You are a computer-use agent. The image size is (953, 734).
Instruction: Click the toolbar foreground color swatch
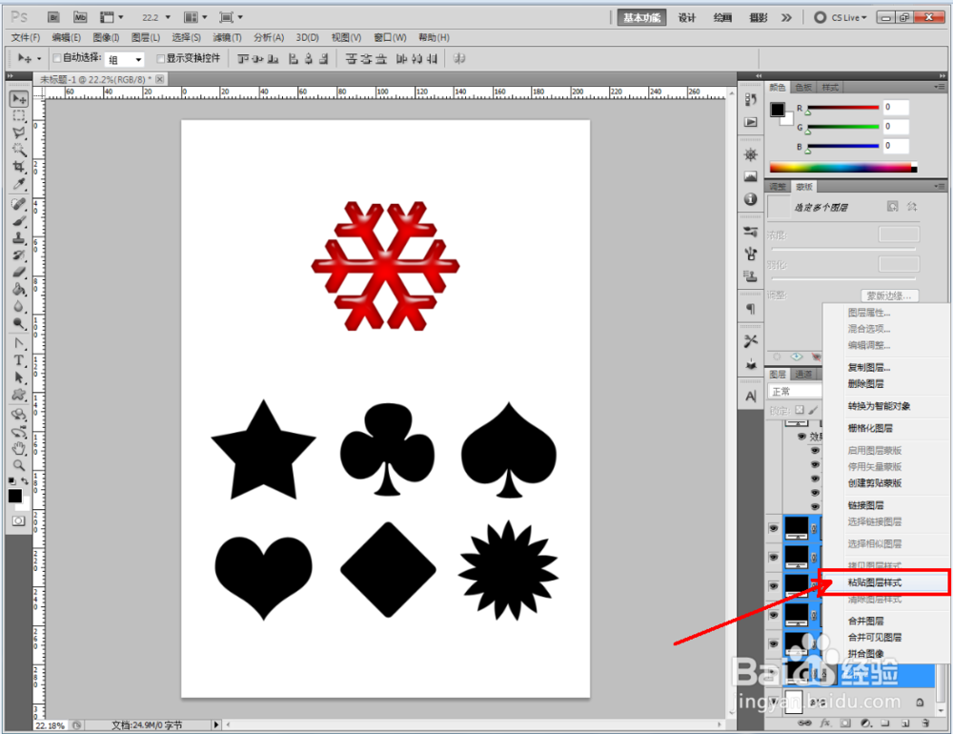pyautogui.click(x=14, y=496)
